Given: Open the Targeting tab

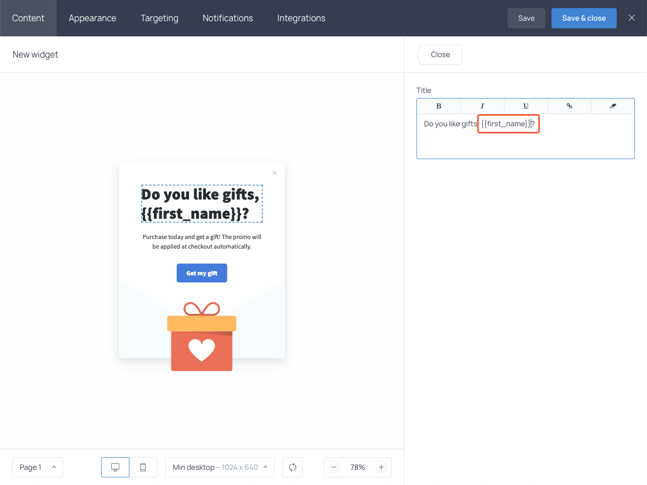Looking at the screenshot, I should click(159, 18).
